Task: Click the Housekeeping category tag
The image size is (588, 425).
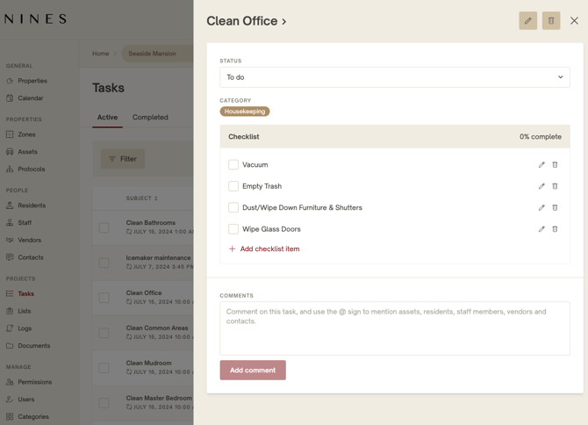Action: 245,112
